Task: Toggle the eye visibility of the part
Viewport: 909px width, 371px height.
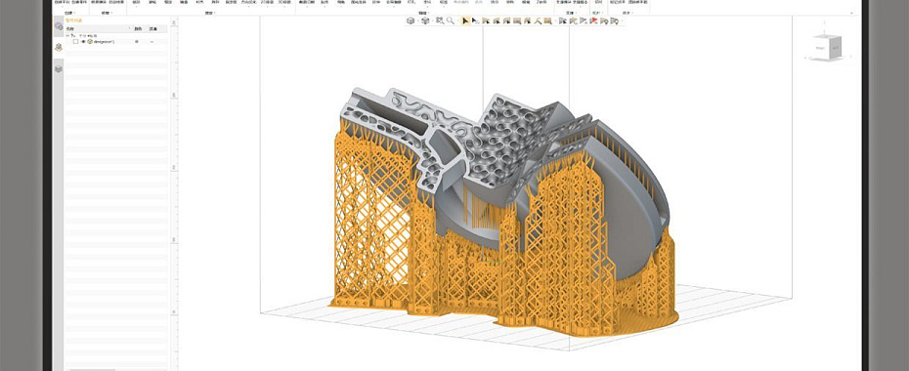Action: click(83, 42)
